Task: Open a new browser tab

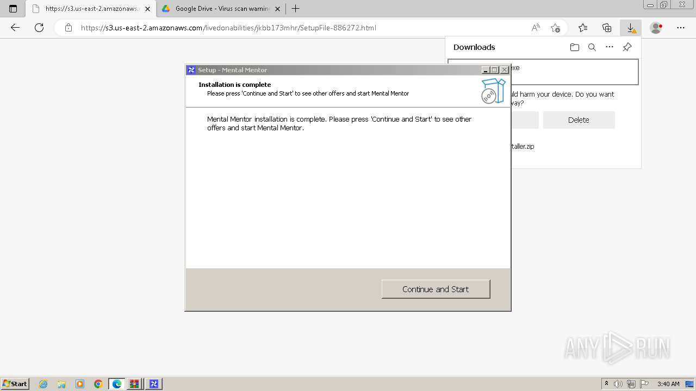Action: coord(296,9)
